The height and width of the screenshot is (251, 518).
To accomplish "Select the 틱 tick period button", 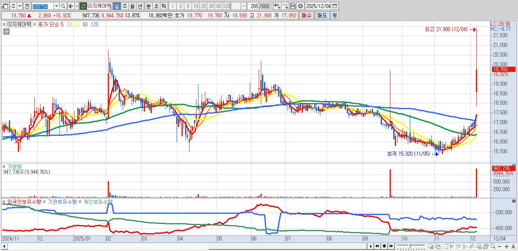I will [164, 6].
